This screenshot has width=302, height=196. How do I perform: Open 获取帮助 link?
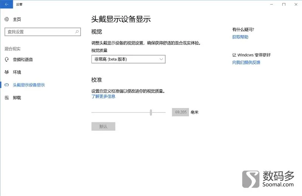coord(240,37)
